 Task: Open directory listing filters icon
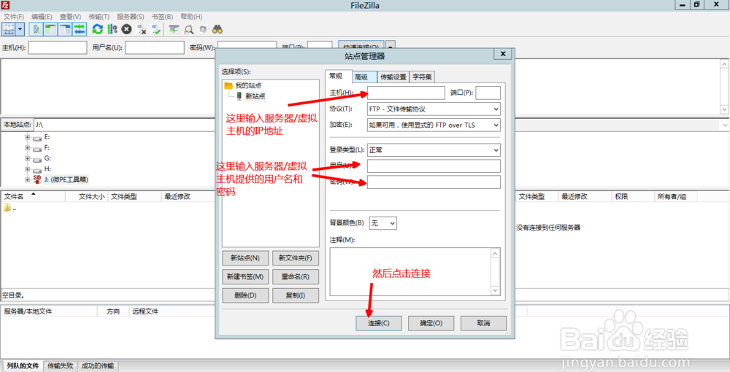coord(174,29)
